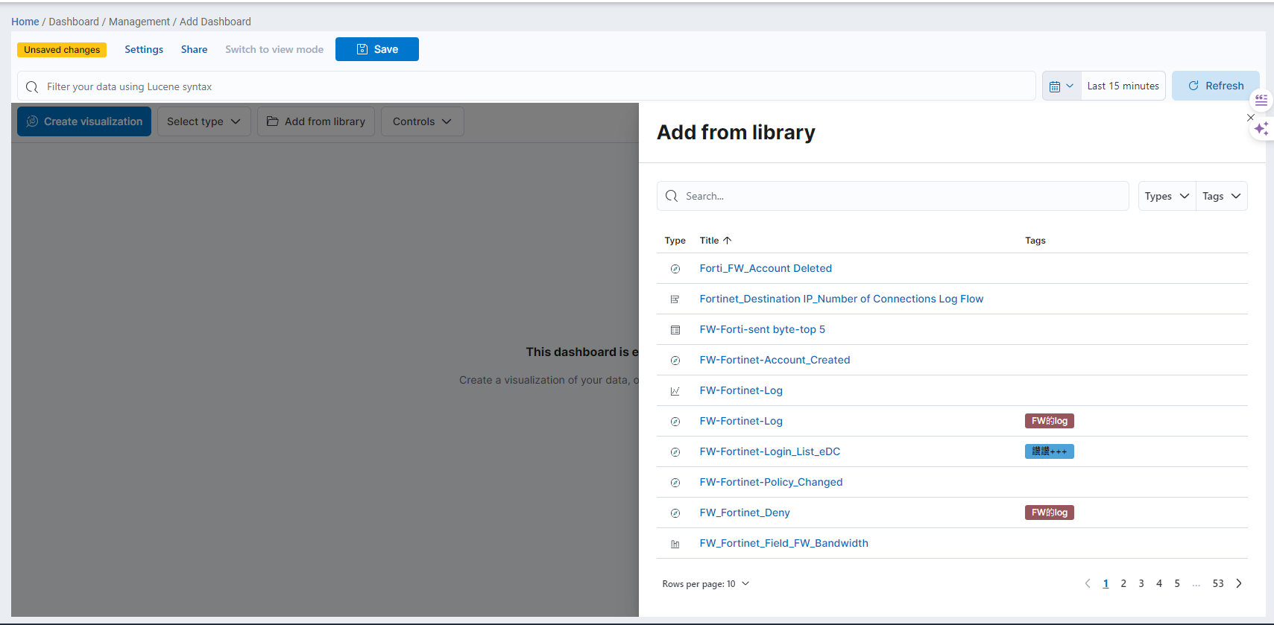Click the type icon beside Fortinet_Destination IP_Number row
Viewport: 1274px width, 625px height.
click(x=675, y=299)
